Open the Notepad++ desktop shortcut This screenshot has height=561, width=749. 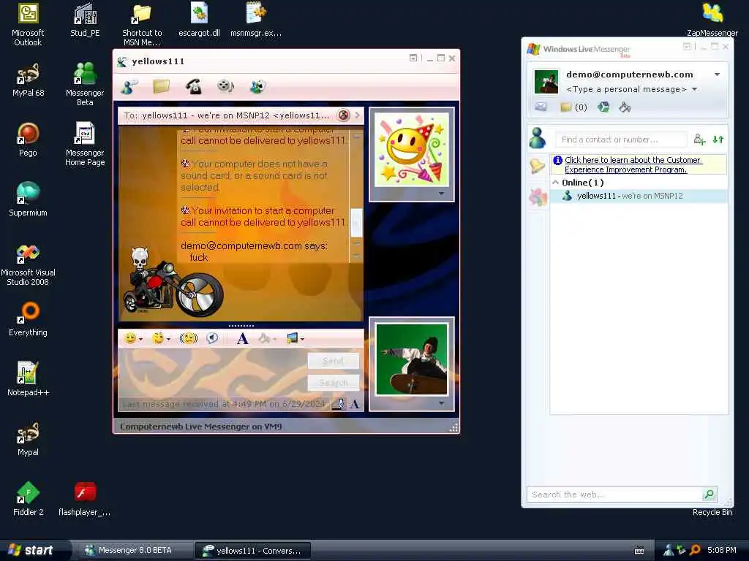[x=28, y=379]
